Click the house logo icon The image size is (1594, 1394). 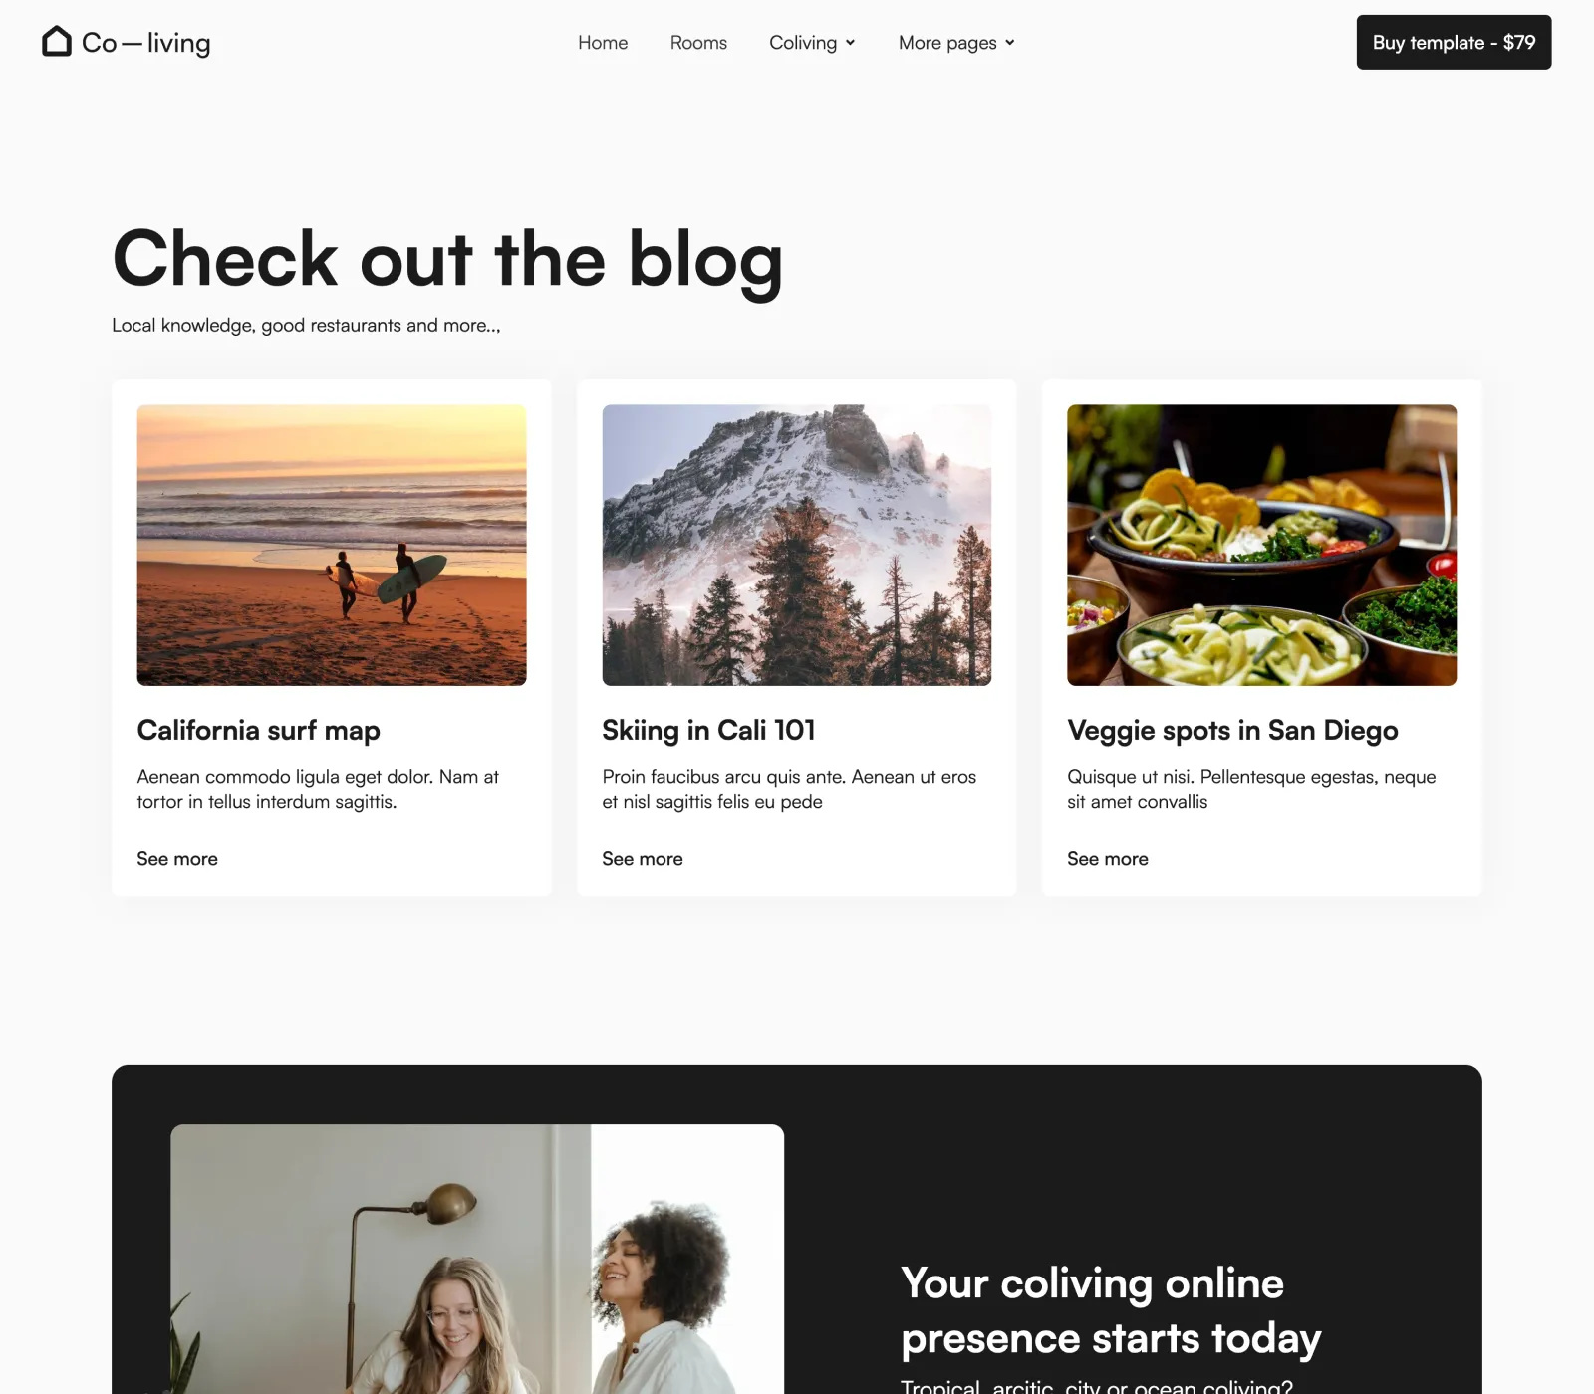coord(57,41)
